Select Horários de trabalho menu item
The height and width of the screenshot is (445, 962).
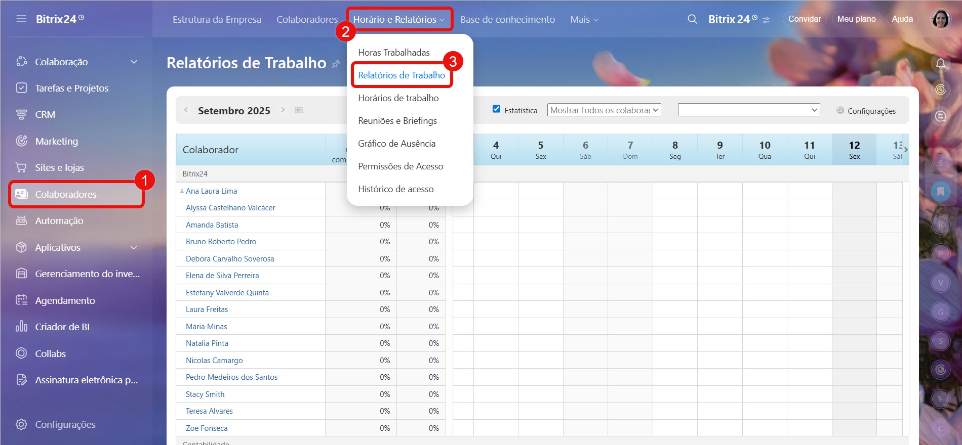coord(398,98)
